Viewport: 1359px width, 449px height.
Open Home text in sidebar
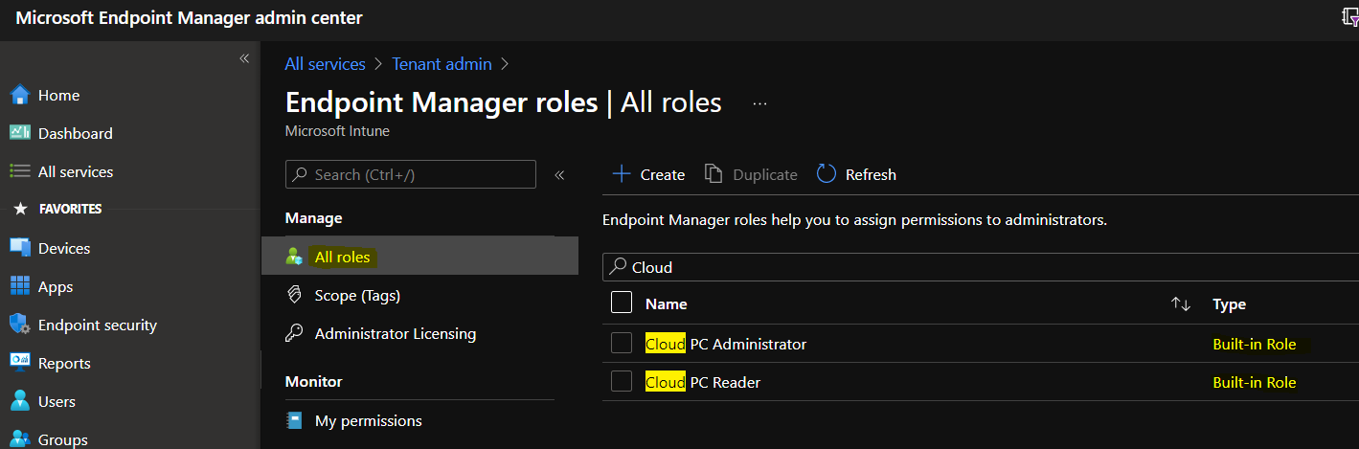[x=58, y=96]
